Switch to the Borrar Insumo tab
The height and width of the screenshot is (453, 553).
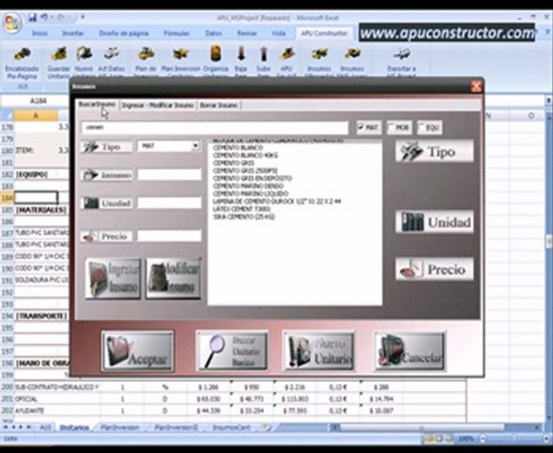click(x=218, y=105)
